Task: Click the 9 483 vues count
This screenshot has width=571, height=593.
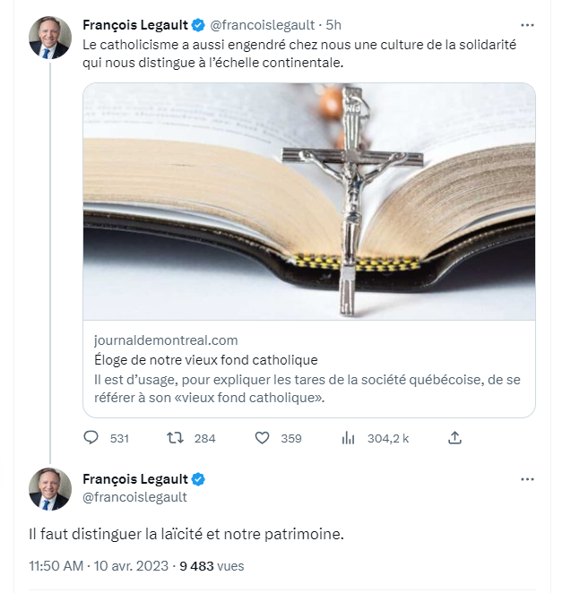Action: pos(212,566)
